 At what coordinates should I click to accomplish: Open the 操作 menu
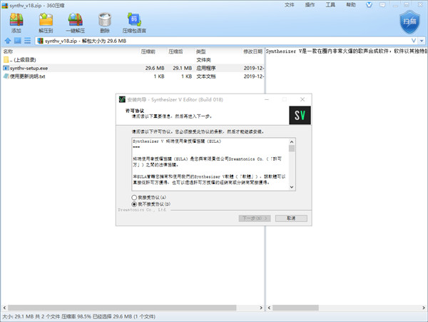tap(310, 5)
